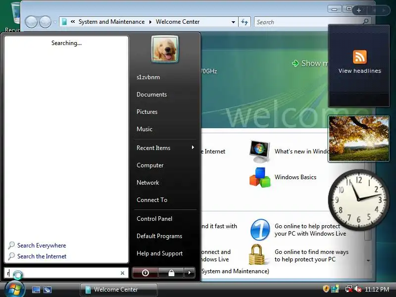Viewport: 396px width, 297px height.
Task: Expand shutdown options arrow next to lock
Action: pyautogui.click(x=190, y=273)
